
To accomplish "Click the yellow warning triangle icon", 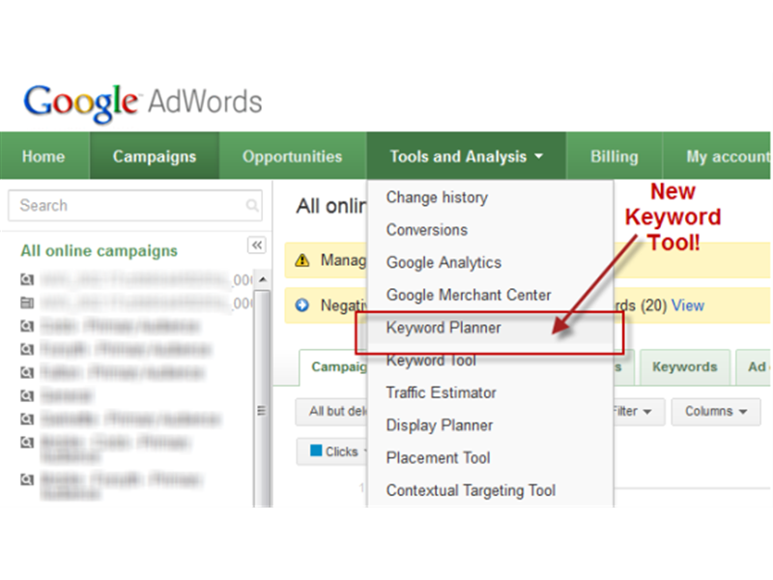I will 301,260.
